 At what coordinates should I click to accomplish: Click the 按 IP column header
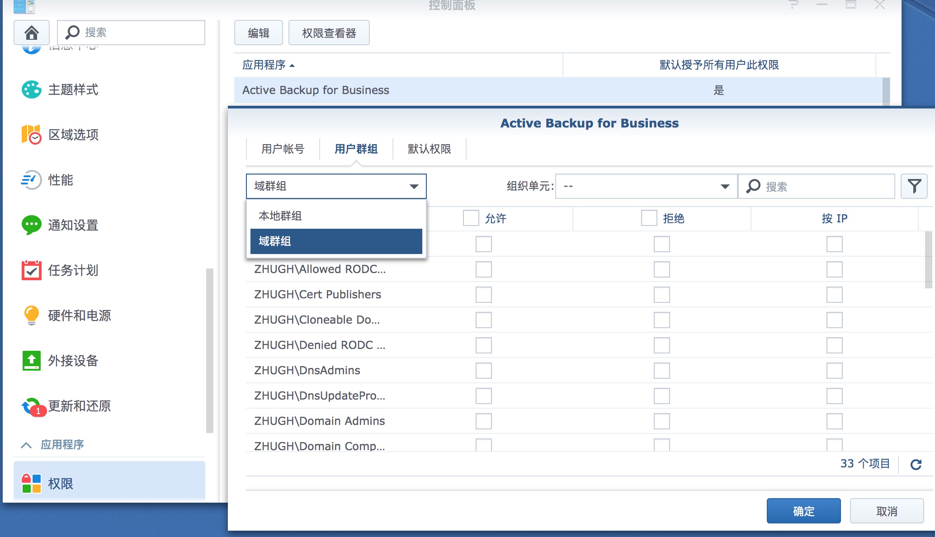[x=834, y=219]
